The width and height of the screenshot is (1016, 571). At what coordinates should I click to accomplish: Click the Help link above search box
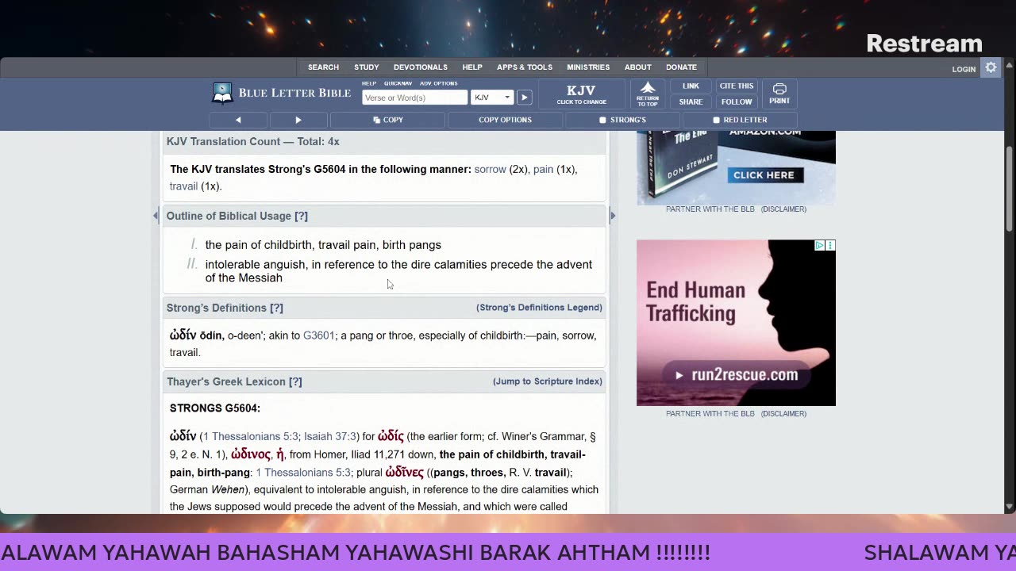369,83
